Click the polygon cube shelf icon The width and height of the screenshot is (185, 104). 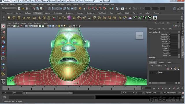pyautogui.click(x=14, y=18)
